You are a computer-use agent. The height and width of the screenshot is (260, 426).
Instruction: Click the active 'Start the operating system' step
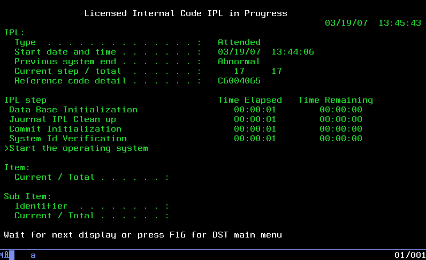click(x=78, y=148)
